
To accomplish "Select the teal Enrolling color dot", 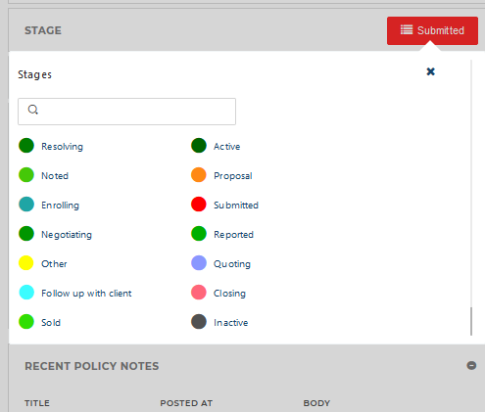I will [26, 205].
